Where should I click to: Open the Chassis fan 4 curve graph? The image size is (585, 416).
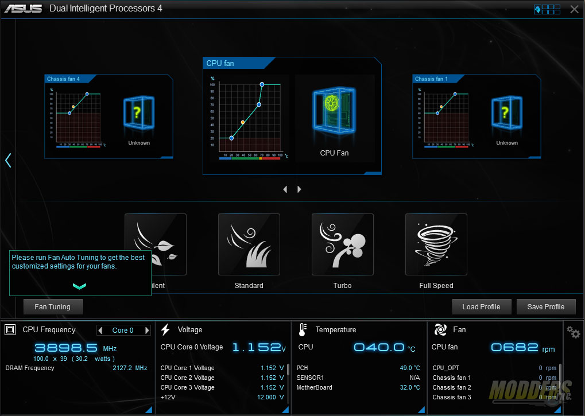pyautogui.click(x=78, y=118)
